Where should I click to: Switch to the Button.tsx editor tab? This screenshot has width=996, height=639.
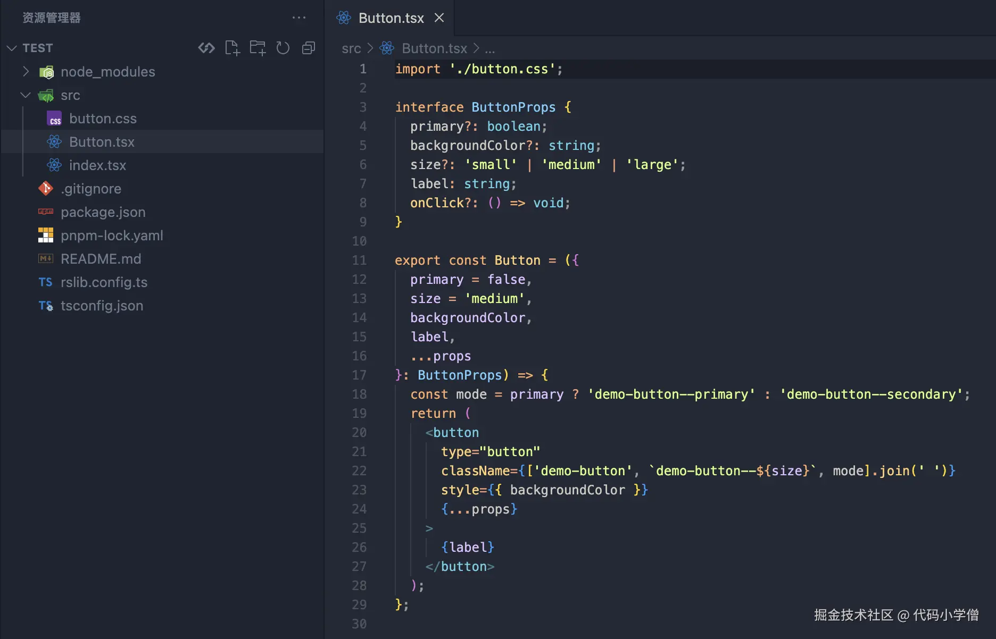pyautogui.click(x=391, y=18)
